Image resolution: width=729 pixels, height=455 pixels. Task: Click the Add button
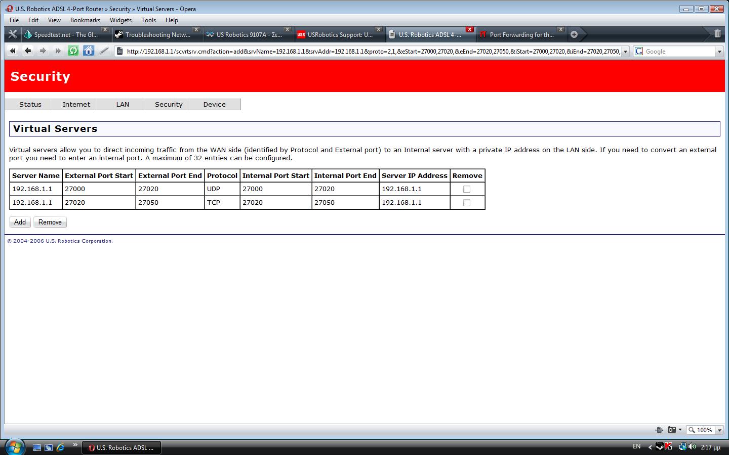(x=20, y=222)
